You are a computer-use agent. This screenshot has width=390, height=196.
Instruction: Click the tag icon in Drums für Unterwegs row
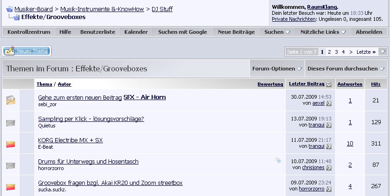click(278, 160)
